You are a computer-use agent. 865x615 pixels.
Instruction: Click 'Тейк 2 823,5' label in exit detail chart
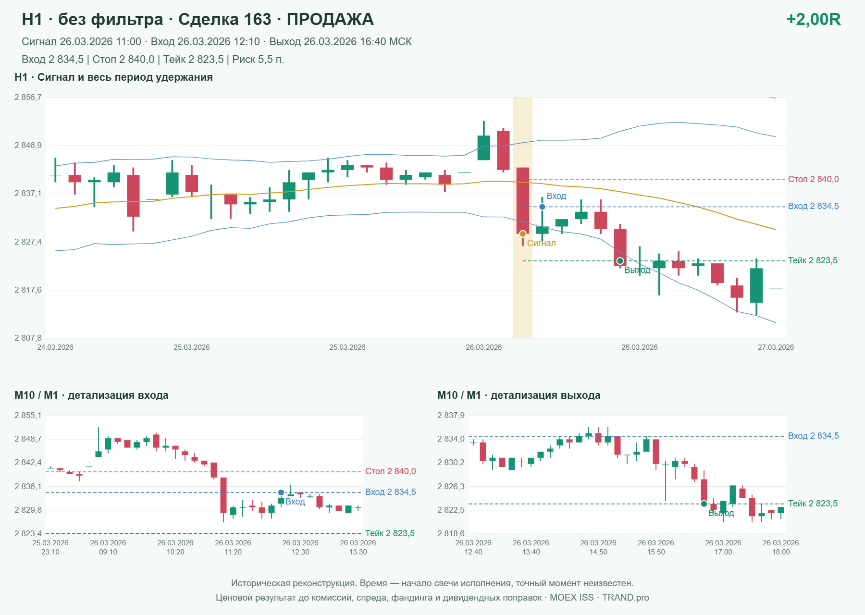pos(813,504)
